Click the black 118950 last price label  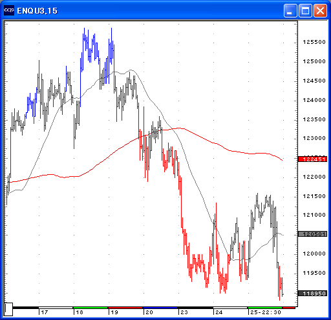312,294
